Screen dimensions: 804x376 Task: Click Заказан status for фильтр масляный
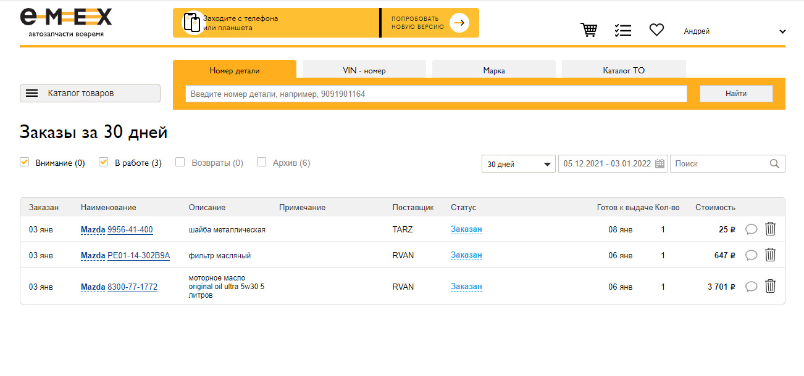(x=466, y=255)
